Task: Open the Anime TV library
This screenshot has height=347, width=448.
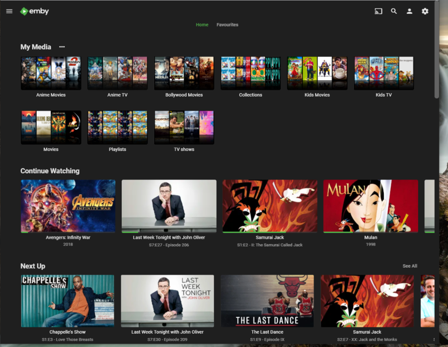Action: click(117, 73)
